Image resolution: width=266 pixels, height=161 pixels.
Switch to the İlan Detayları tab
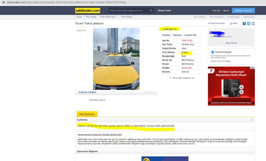87,114
